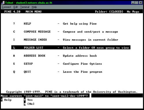
Task: Select the HELP menu entry
Action: point(27,24)
